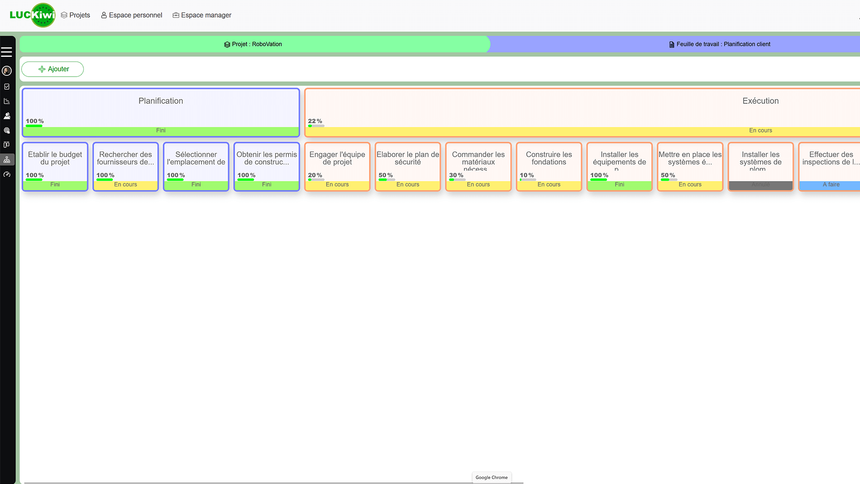This screenshot has height=484, width=860.
Task: Click progress bar of Engager l'équipe card
Action: (x=316, y=180)
